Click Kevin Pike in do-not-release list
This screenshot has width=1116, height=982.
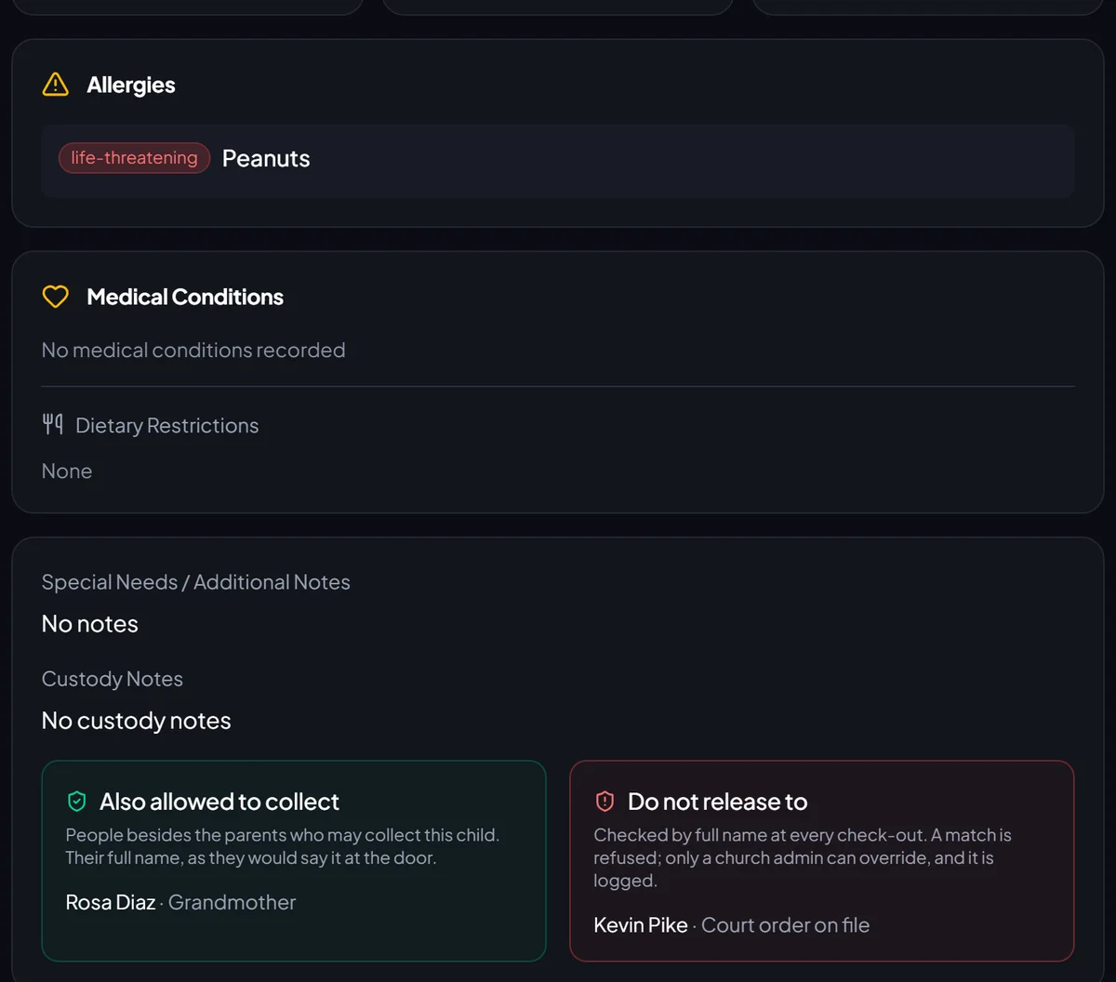pos(641,925)
